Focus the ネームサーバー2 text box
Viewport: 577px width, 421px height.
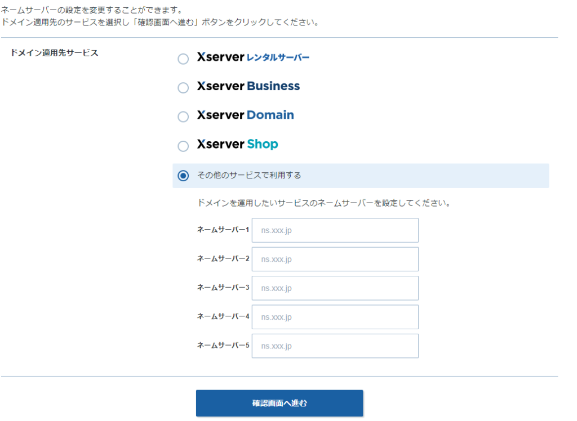click(335, 259)
